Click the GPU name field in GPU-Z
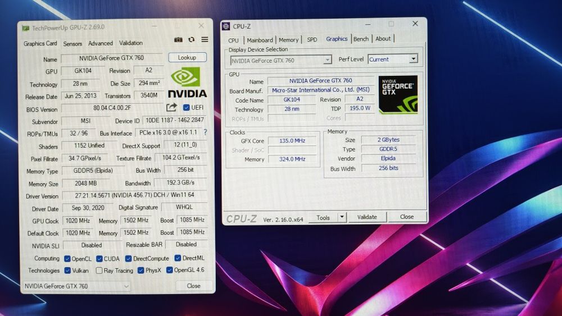The width and height of the screenshot is (562, 316). [111, 58]
